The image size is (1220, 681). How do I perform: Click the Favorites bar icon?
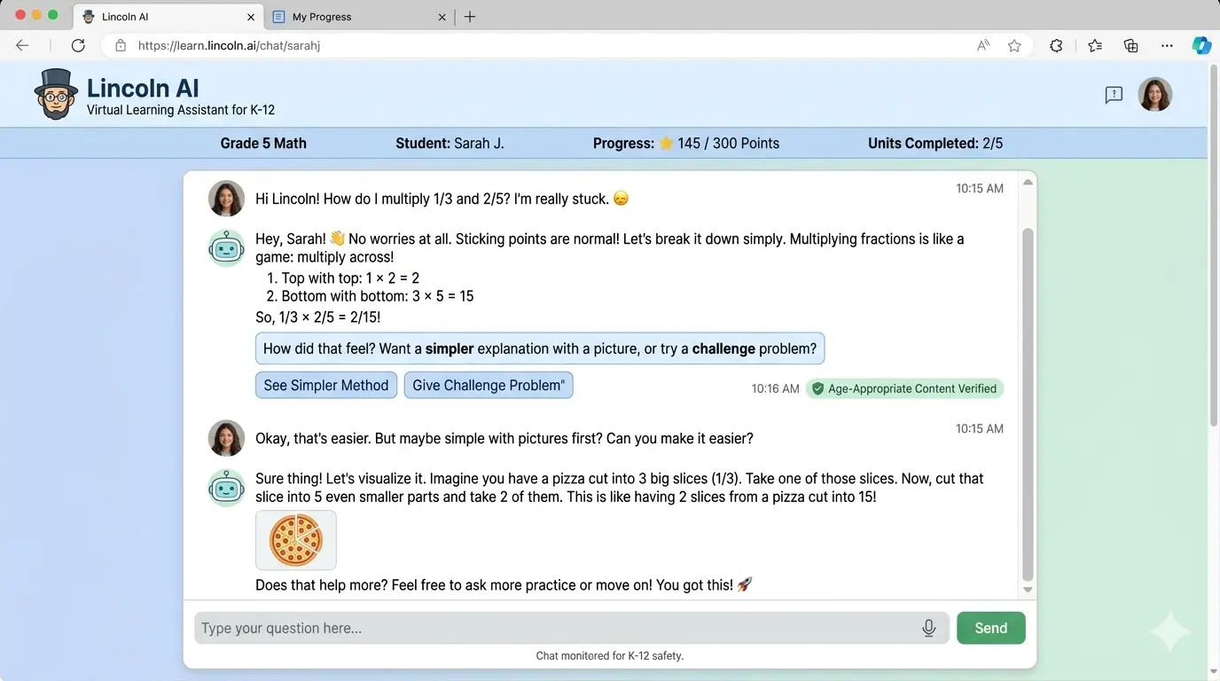tap(1095, 45)
